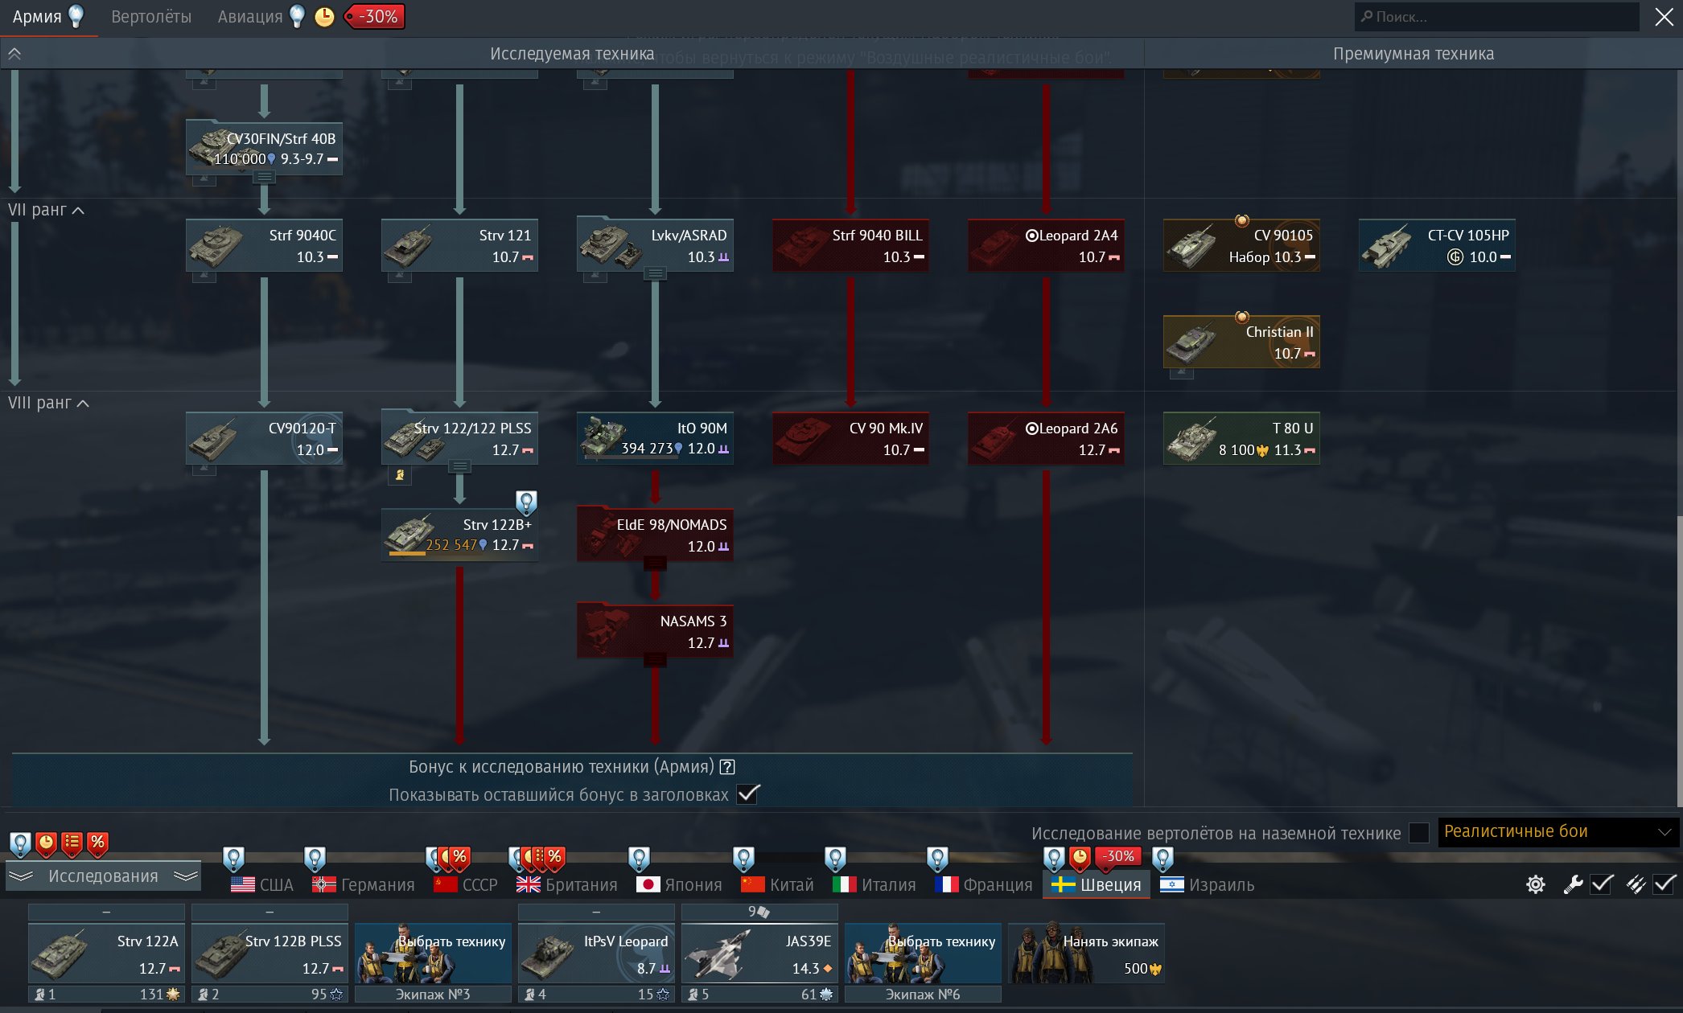Click the ammunition auto-refill icon
Screen dimensions: 1683x1013
[1636, 884]
